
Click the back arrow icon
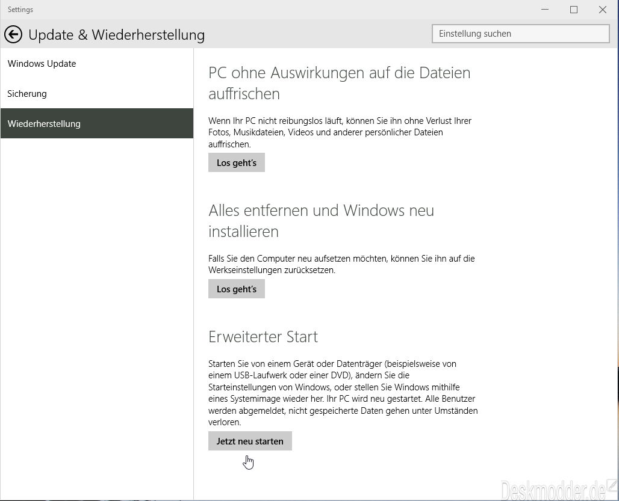[13, 35]
